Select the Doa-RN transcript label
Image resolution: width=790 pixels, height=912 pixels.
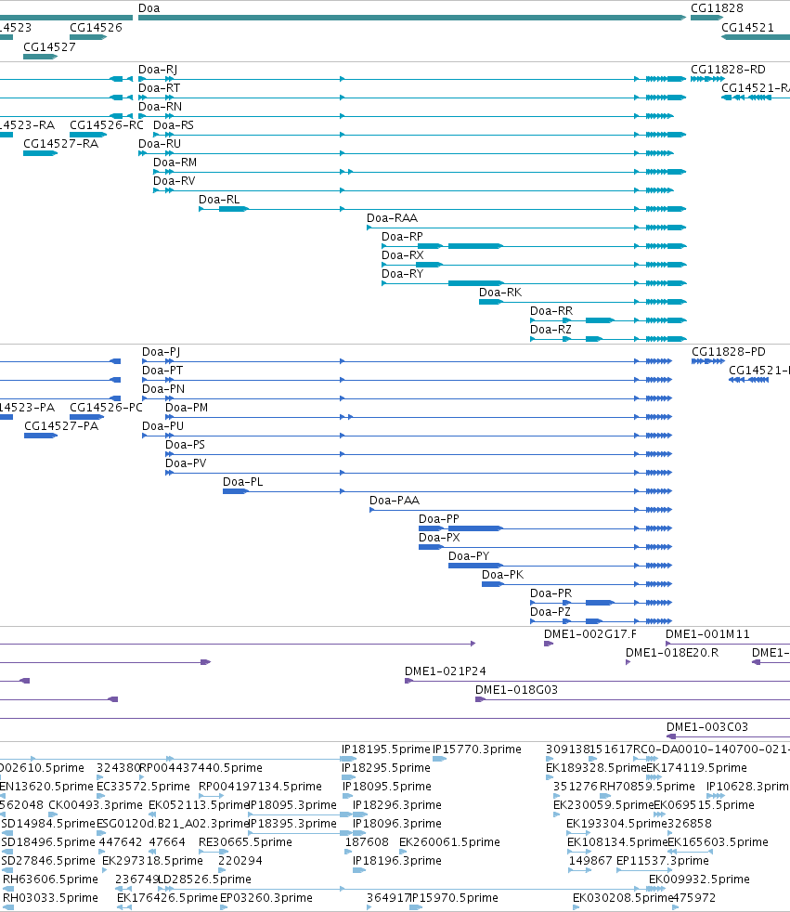(160, 107)
